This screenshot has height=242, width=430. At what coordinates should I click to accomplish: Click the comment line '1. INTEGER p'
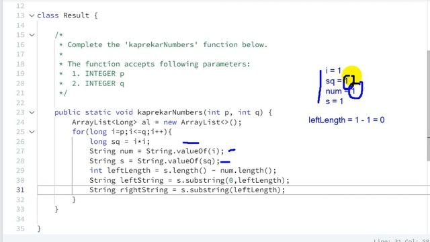point(98,74)
